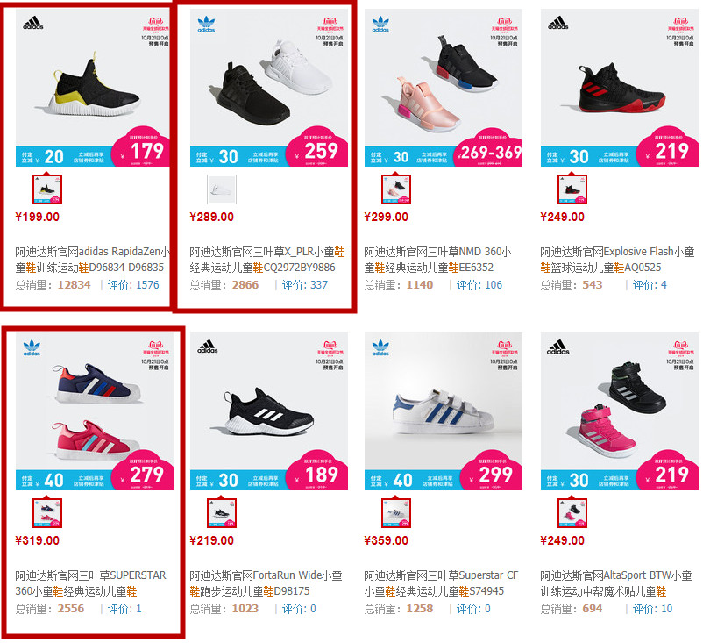
Task: Select the white X_PLR color thumbnail
Action: click(x=222, y=189)
